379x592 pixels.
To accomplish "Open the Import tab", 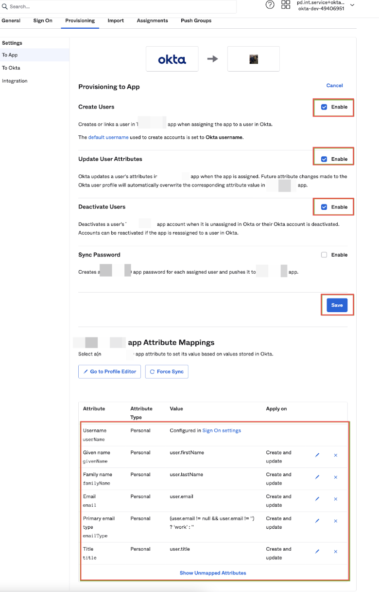I will point(116,20).
